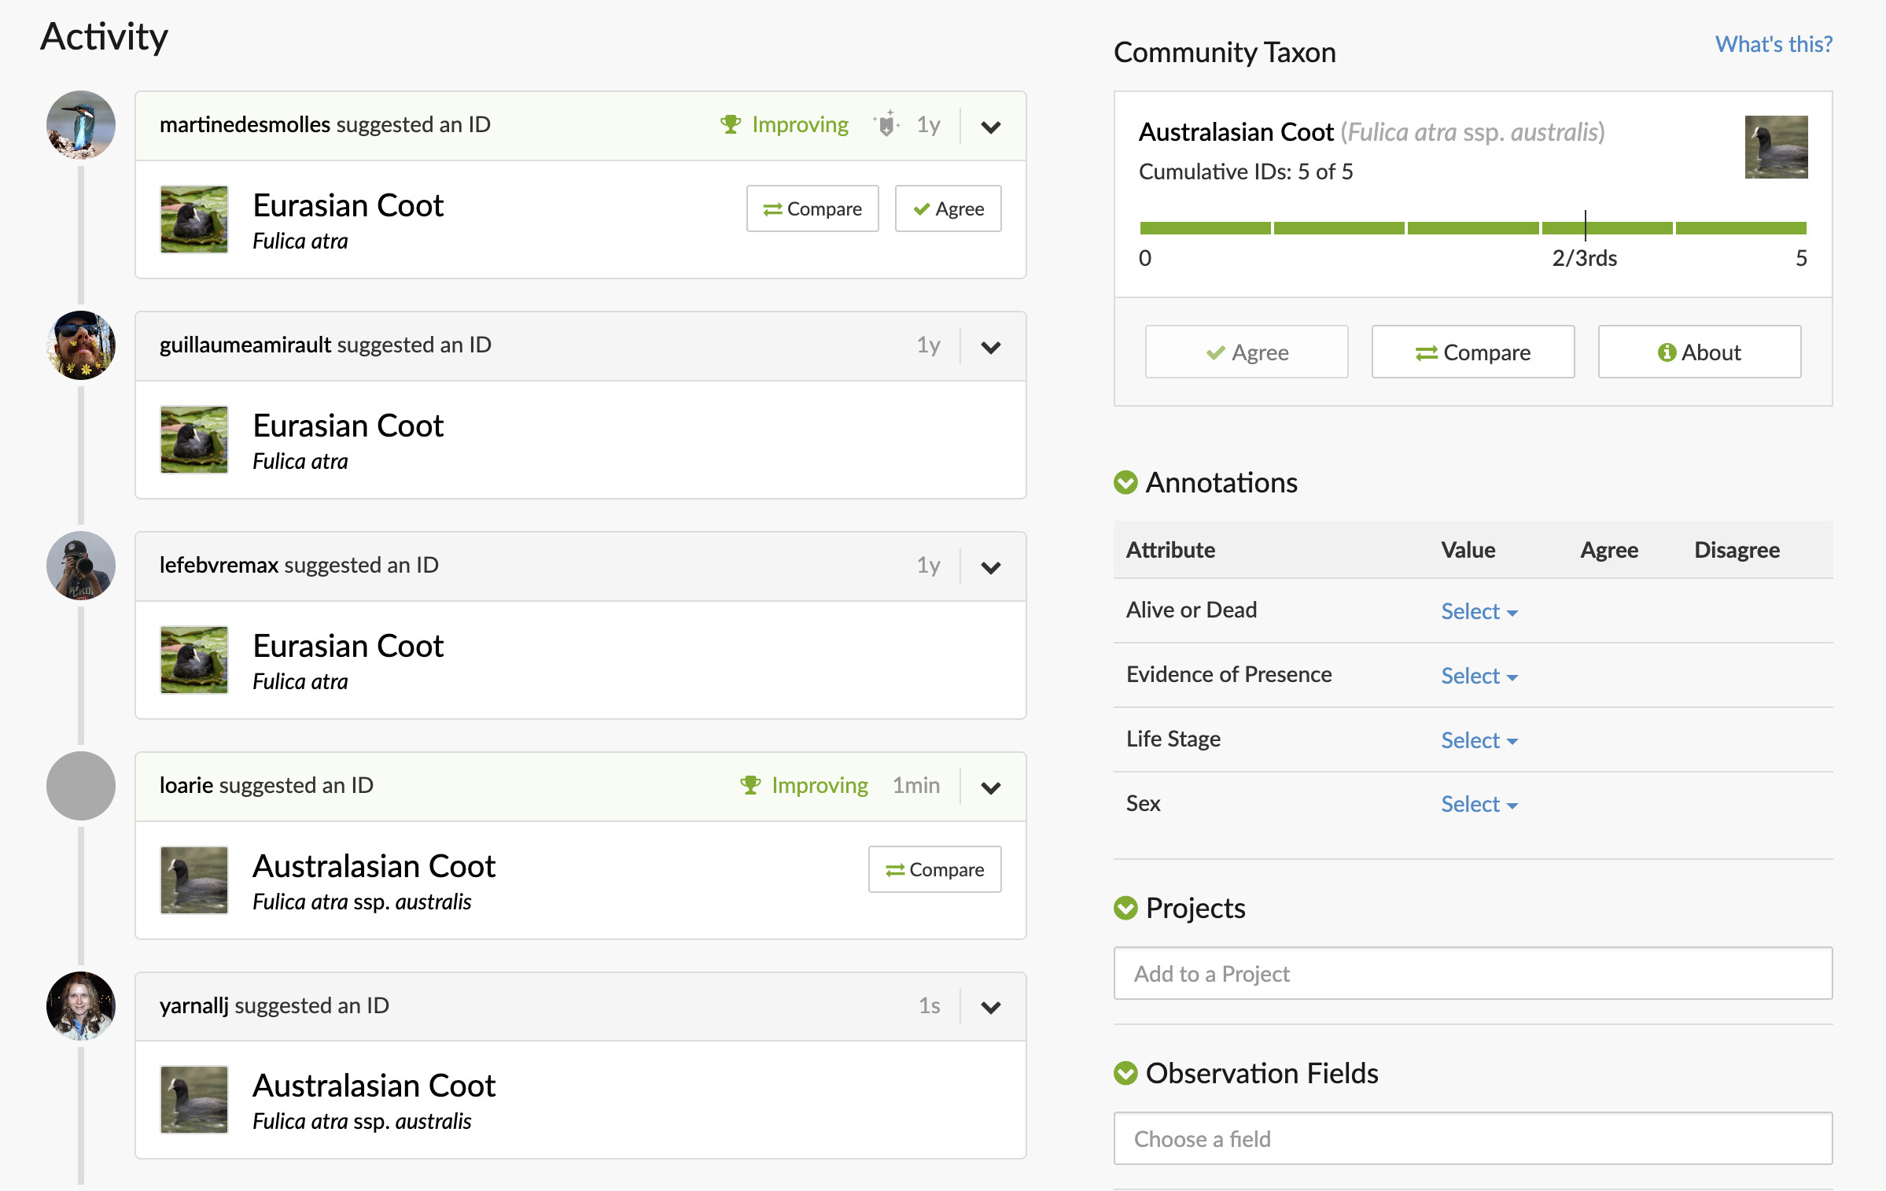
Task: Click About button in Community Taxon
Action: pyautogui.click(x=1699, y=352)
